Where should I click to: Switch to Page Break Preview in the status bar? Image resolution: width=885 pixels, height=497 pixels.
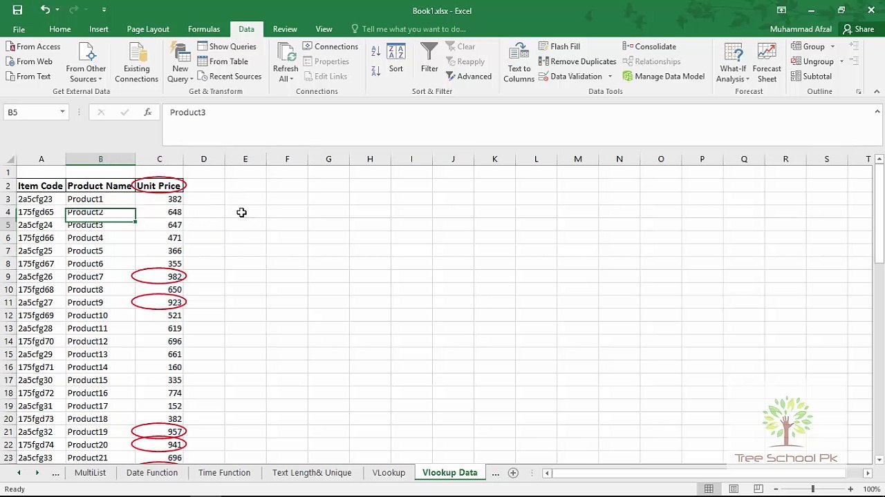pos(758,489)
